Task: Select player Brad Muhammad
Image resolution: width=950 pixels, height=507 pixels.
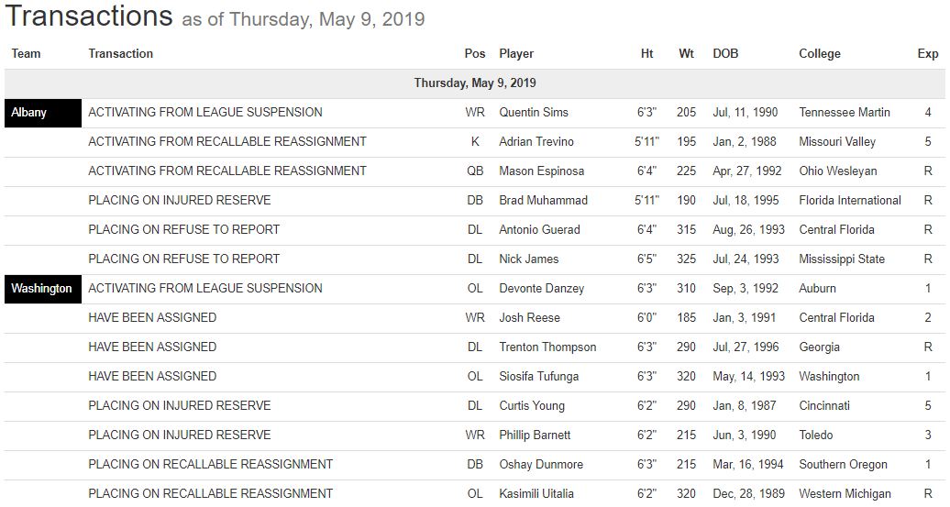Action: click(543, 201)
